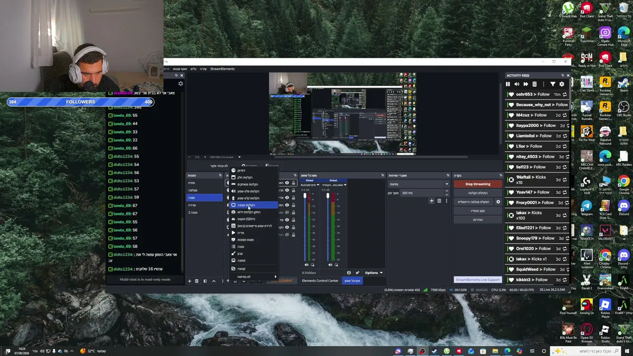Screen dimensions: 633x356
Task: Increase transition duration with up arrow
Action: [447, 191]
